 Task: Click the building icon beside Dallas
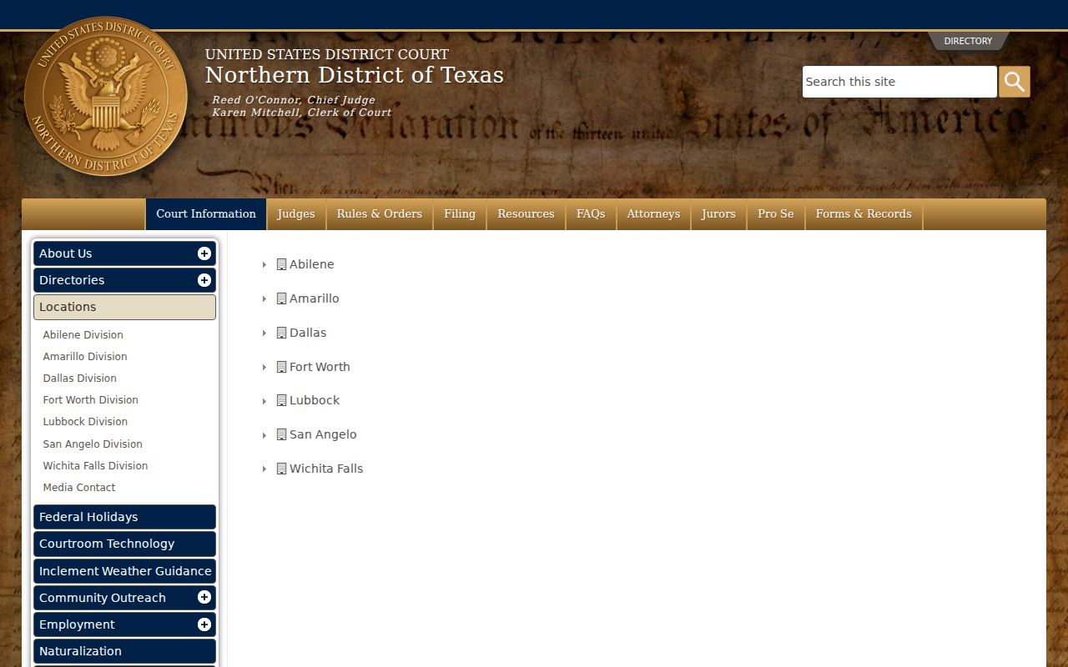pos(281,333)
